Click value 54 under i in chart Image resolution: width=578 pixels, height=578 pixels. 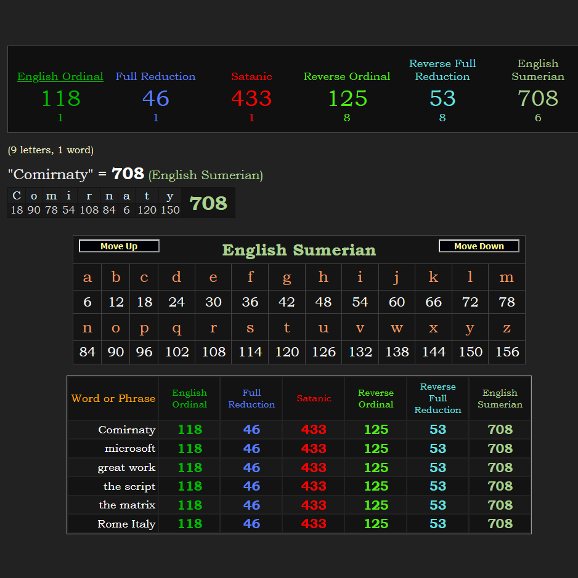[360, 302]
